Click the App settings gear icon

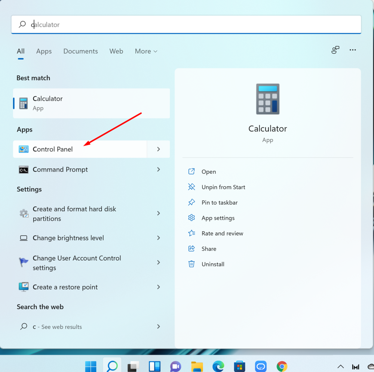191,218
